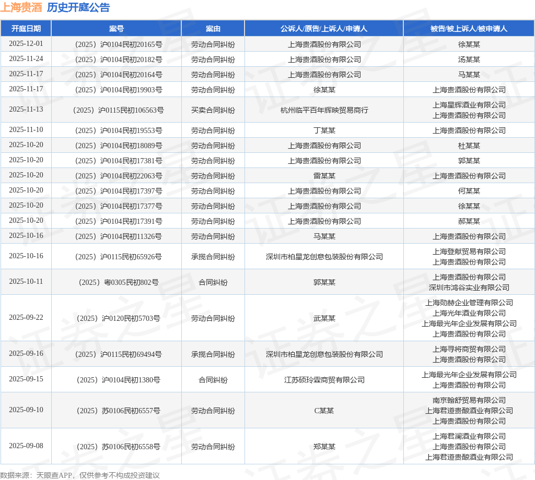Image resolution: width=535 pixels, height=480 pixels.
Task: Click the 被告/被上诉人/被申请人 column header
Action: [469, 29]
